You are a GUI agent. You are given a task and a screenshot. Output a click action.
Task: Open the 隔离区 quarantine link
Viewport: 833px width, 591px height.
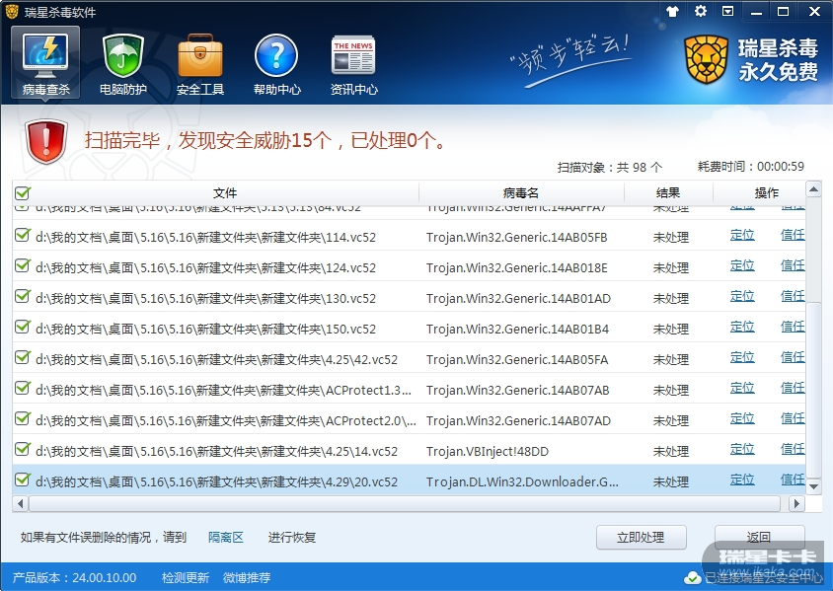coord(226,538)
